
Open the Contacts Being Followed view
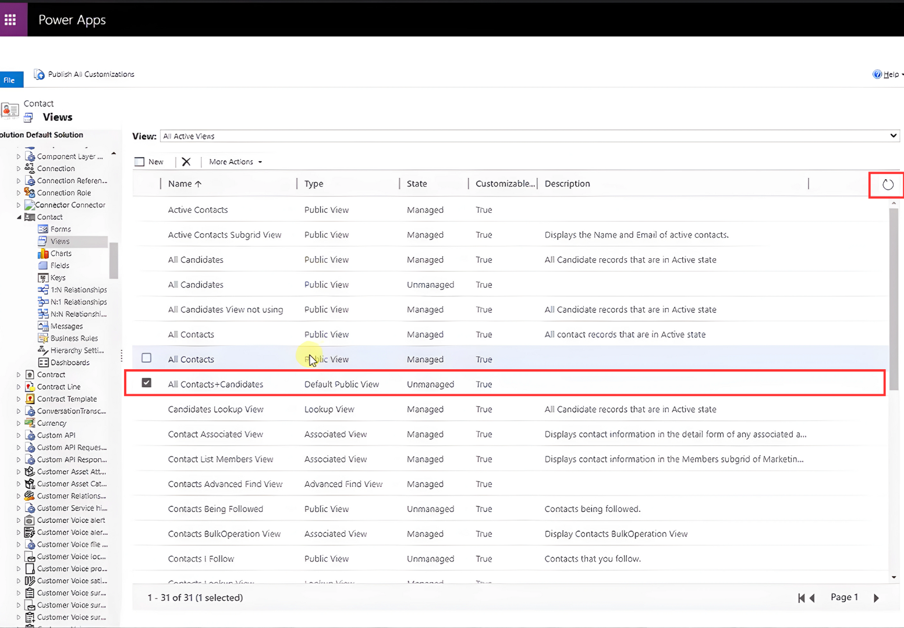215,509
